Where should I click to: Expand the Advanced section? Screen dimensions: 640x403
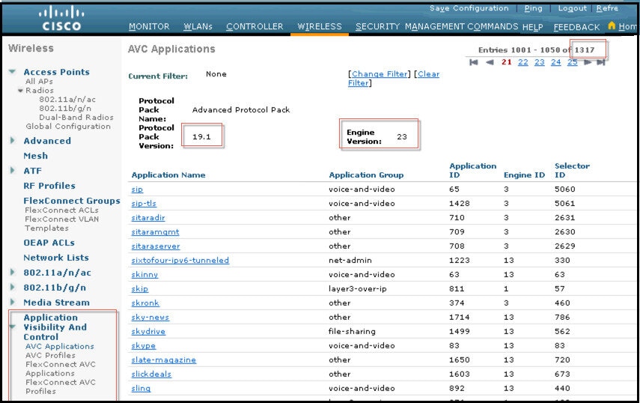click(x=12, y=141)
